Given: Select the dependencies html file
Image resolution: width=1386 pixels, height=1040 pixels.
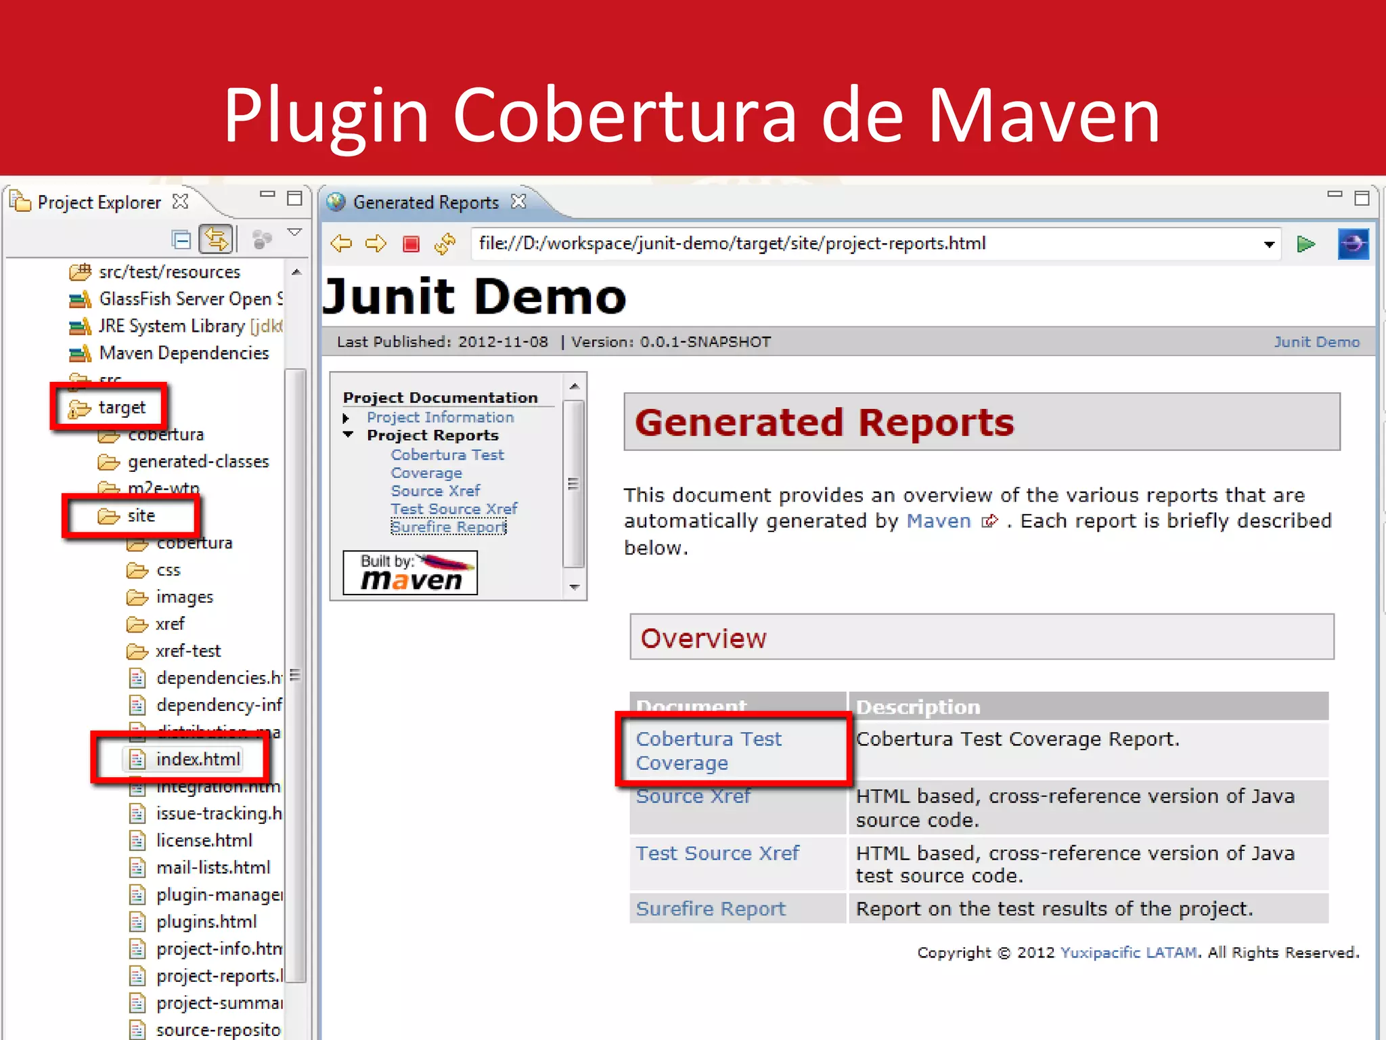Looking at the screenshot, I should [x=206, y=678].
